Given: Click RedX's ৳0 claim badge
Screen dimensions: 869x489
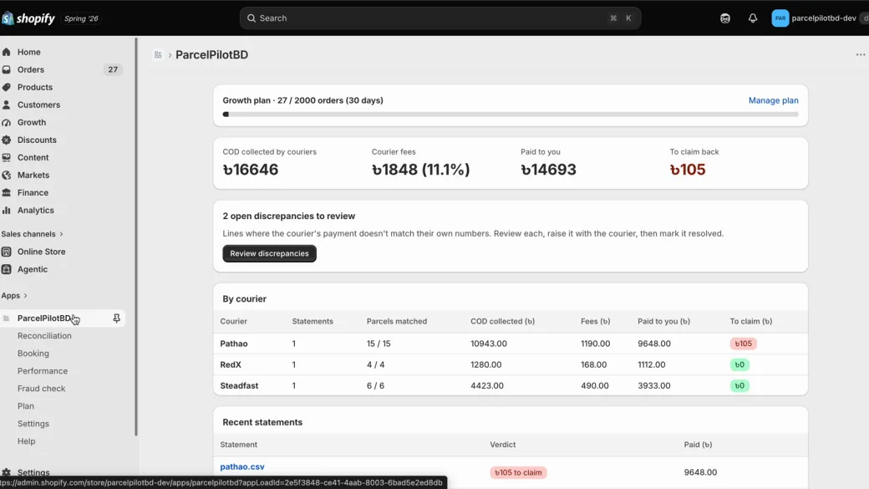Looking at the screenshot, I should point(739,364).
